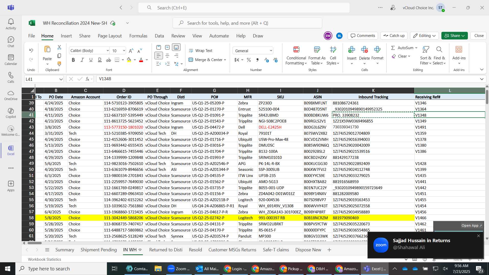
Task: Toggle Wrap Text on selected cell
Action: (200, 51)
